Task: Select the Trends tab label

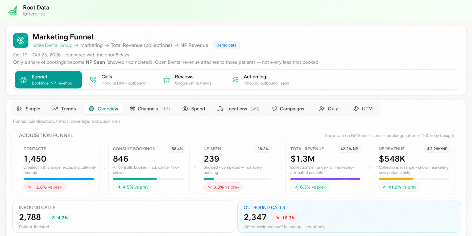Action: pos(68,109)
